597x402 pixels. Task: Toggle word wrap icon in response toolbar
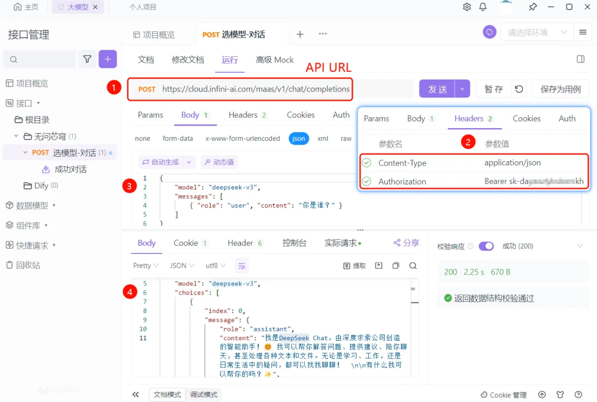[x=242, y=266]
